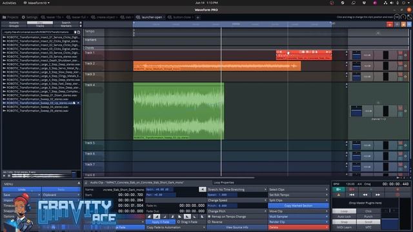Select the Actions browser tab
This screenshot has height=232, width=413.
tap(14, 23)
